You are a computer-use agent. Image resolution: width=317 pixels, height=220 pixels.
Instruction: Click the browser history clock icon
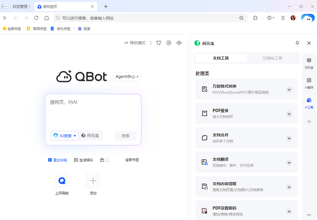point(270,18)
